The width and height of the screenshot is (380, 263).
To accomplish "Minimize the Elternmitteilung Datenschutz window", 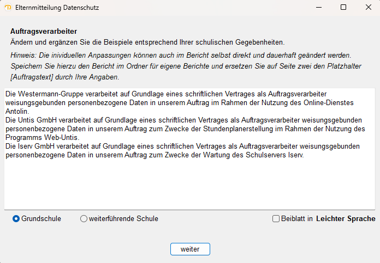I will (319, 8).
